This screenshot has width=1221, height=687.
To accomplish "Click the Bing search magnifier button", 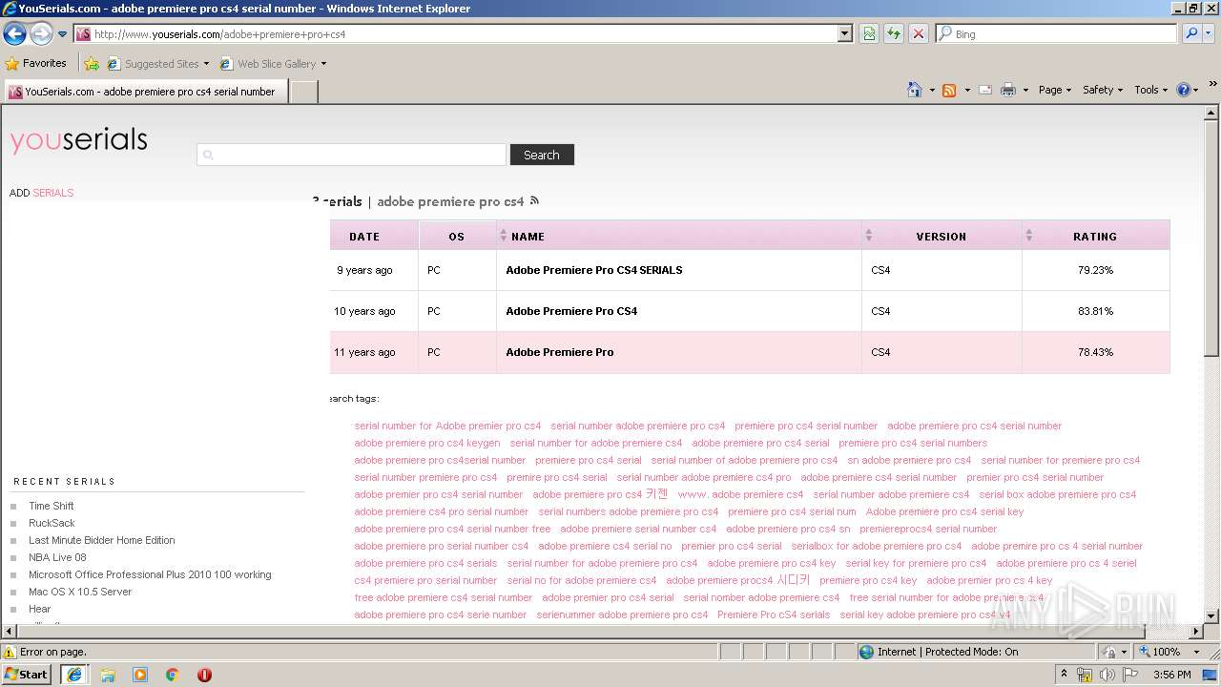I will [x=1190, y=33].
